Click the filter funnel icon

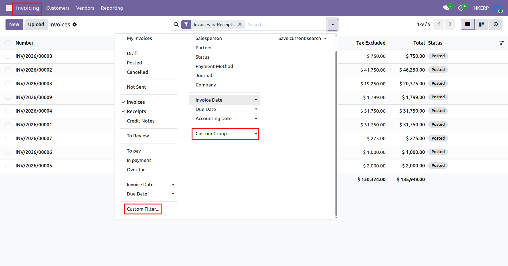pyautogui.click(x=186, y=25)
